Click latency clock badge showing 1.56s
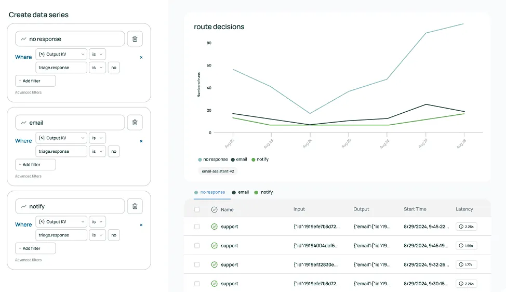This screenshot has height=292, width=506. click(x=466, y=246)
